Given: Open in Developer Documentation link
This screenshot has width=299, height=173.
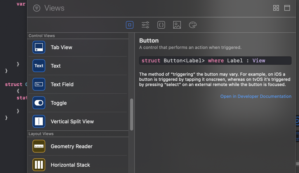Looking at the screenshot, I should 256,96.
